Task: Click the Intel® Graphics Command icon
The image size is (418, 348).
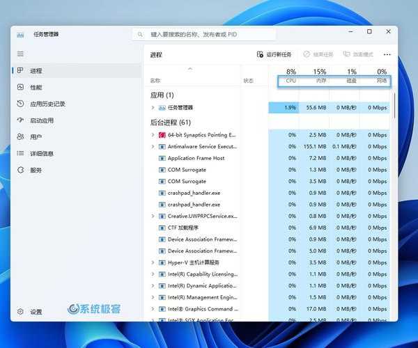Action: pos(162,309)
